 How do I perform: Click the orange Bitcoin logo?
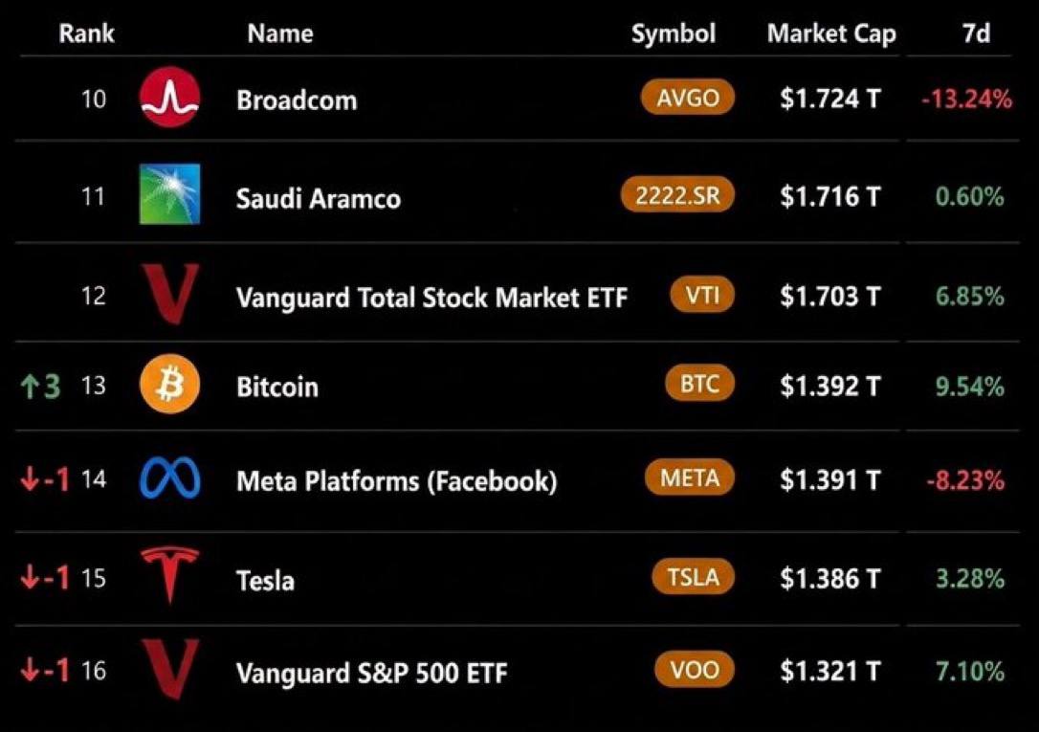[x=169, y=385]
